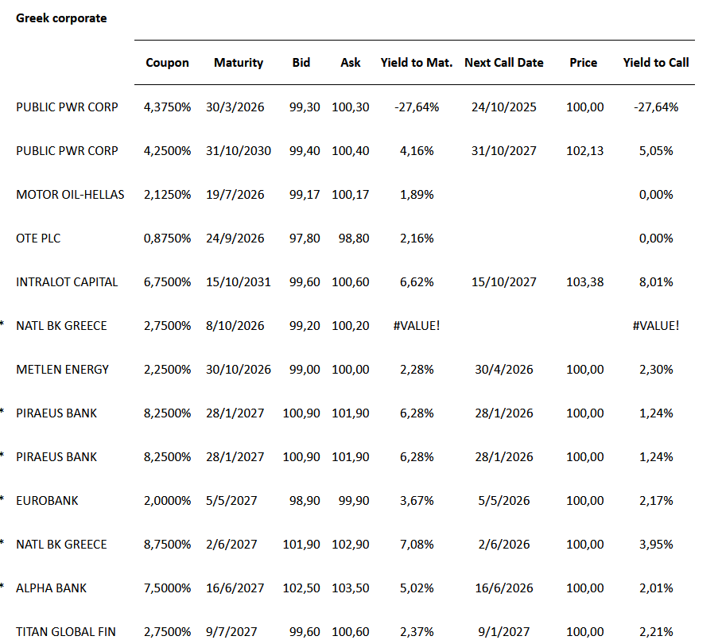This screenshot has height=640, width=722.
Task: Select the Coupon column header
Action: (x=167, y=63)
